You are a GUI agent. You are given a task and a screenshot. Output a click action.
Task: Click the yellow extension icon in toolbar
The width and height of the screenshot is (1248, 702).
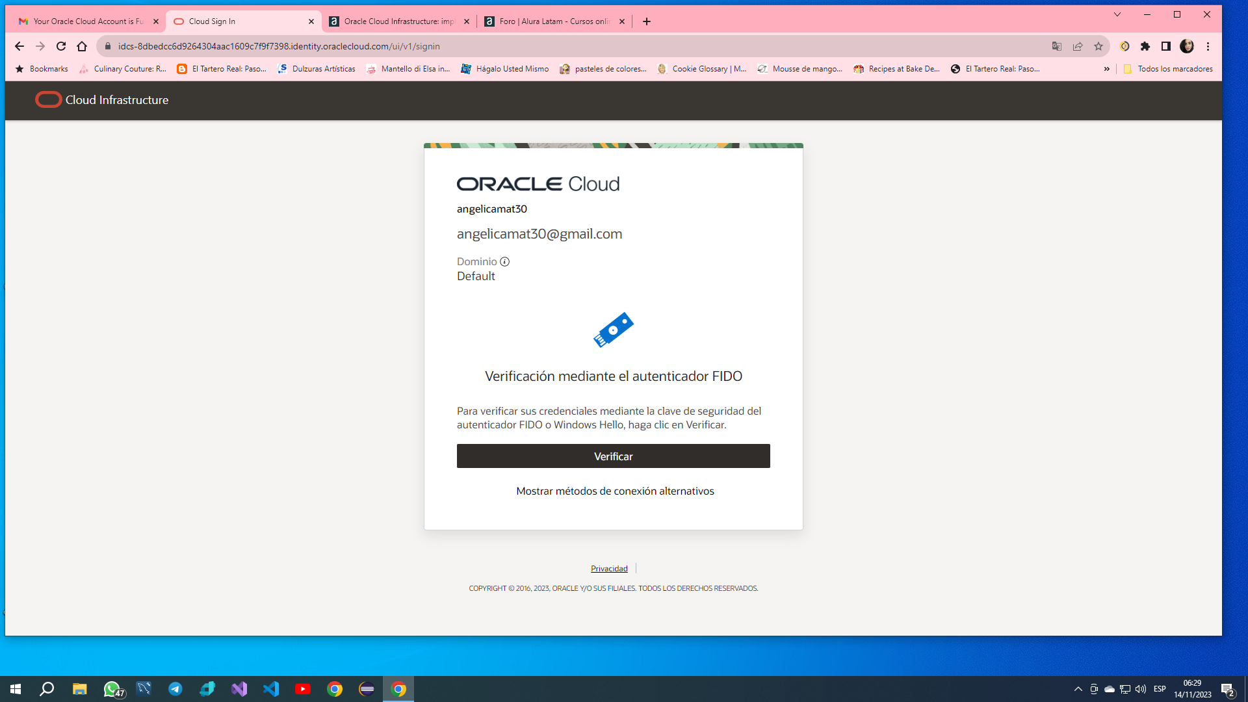1124,46
